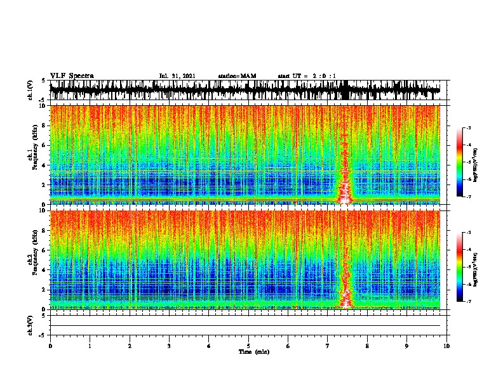Image resolution: width=503 pixels, height=388 pixels.
Task: Click time axis tick label "2"
Action: pyautogui.click(x=130, y=346)
